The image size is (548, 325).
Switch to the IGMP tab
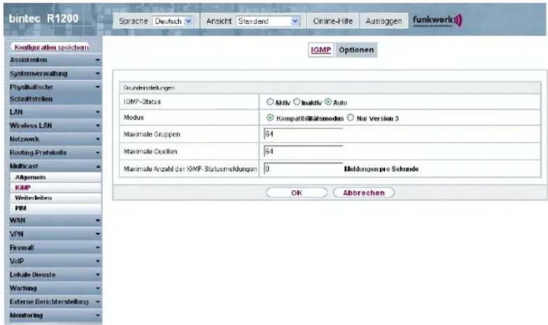(x=321, y=50)
